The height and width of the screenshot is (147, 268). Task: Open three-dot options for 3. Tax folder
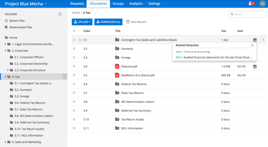[x=65, y=77]
